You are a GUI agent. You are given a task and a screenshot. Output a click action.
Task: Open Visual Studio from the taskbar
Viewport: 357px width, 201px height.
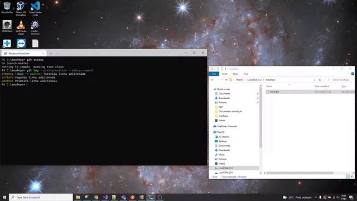click(105, 197)
